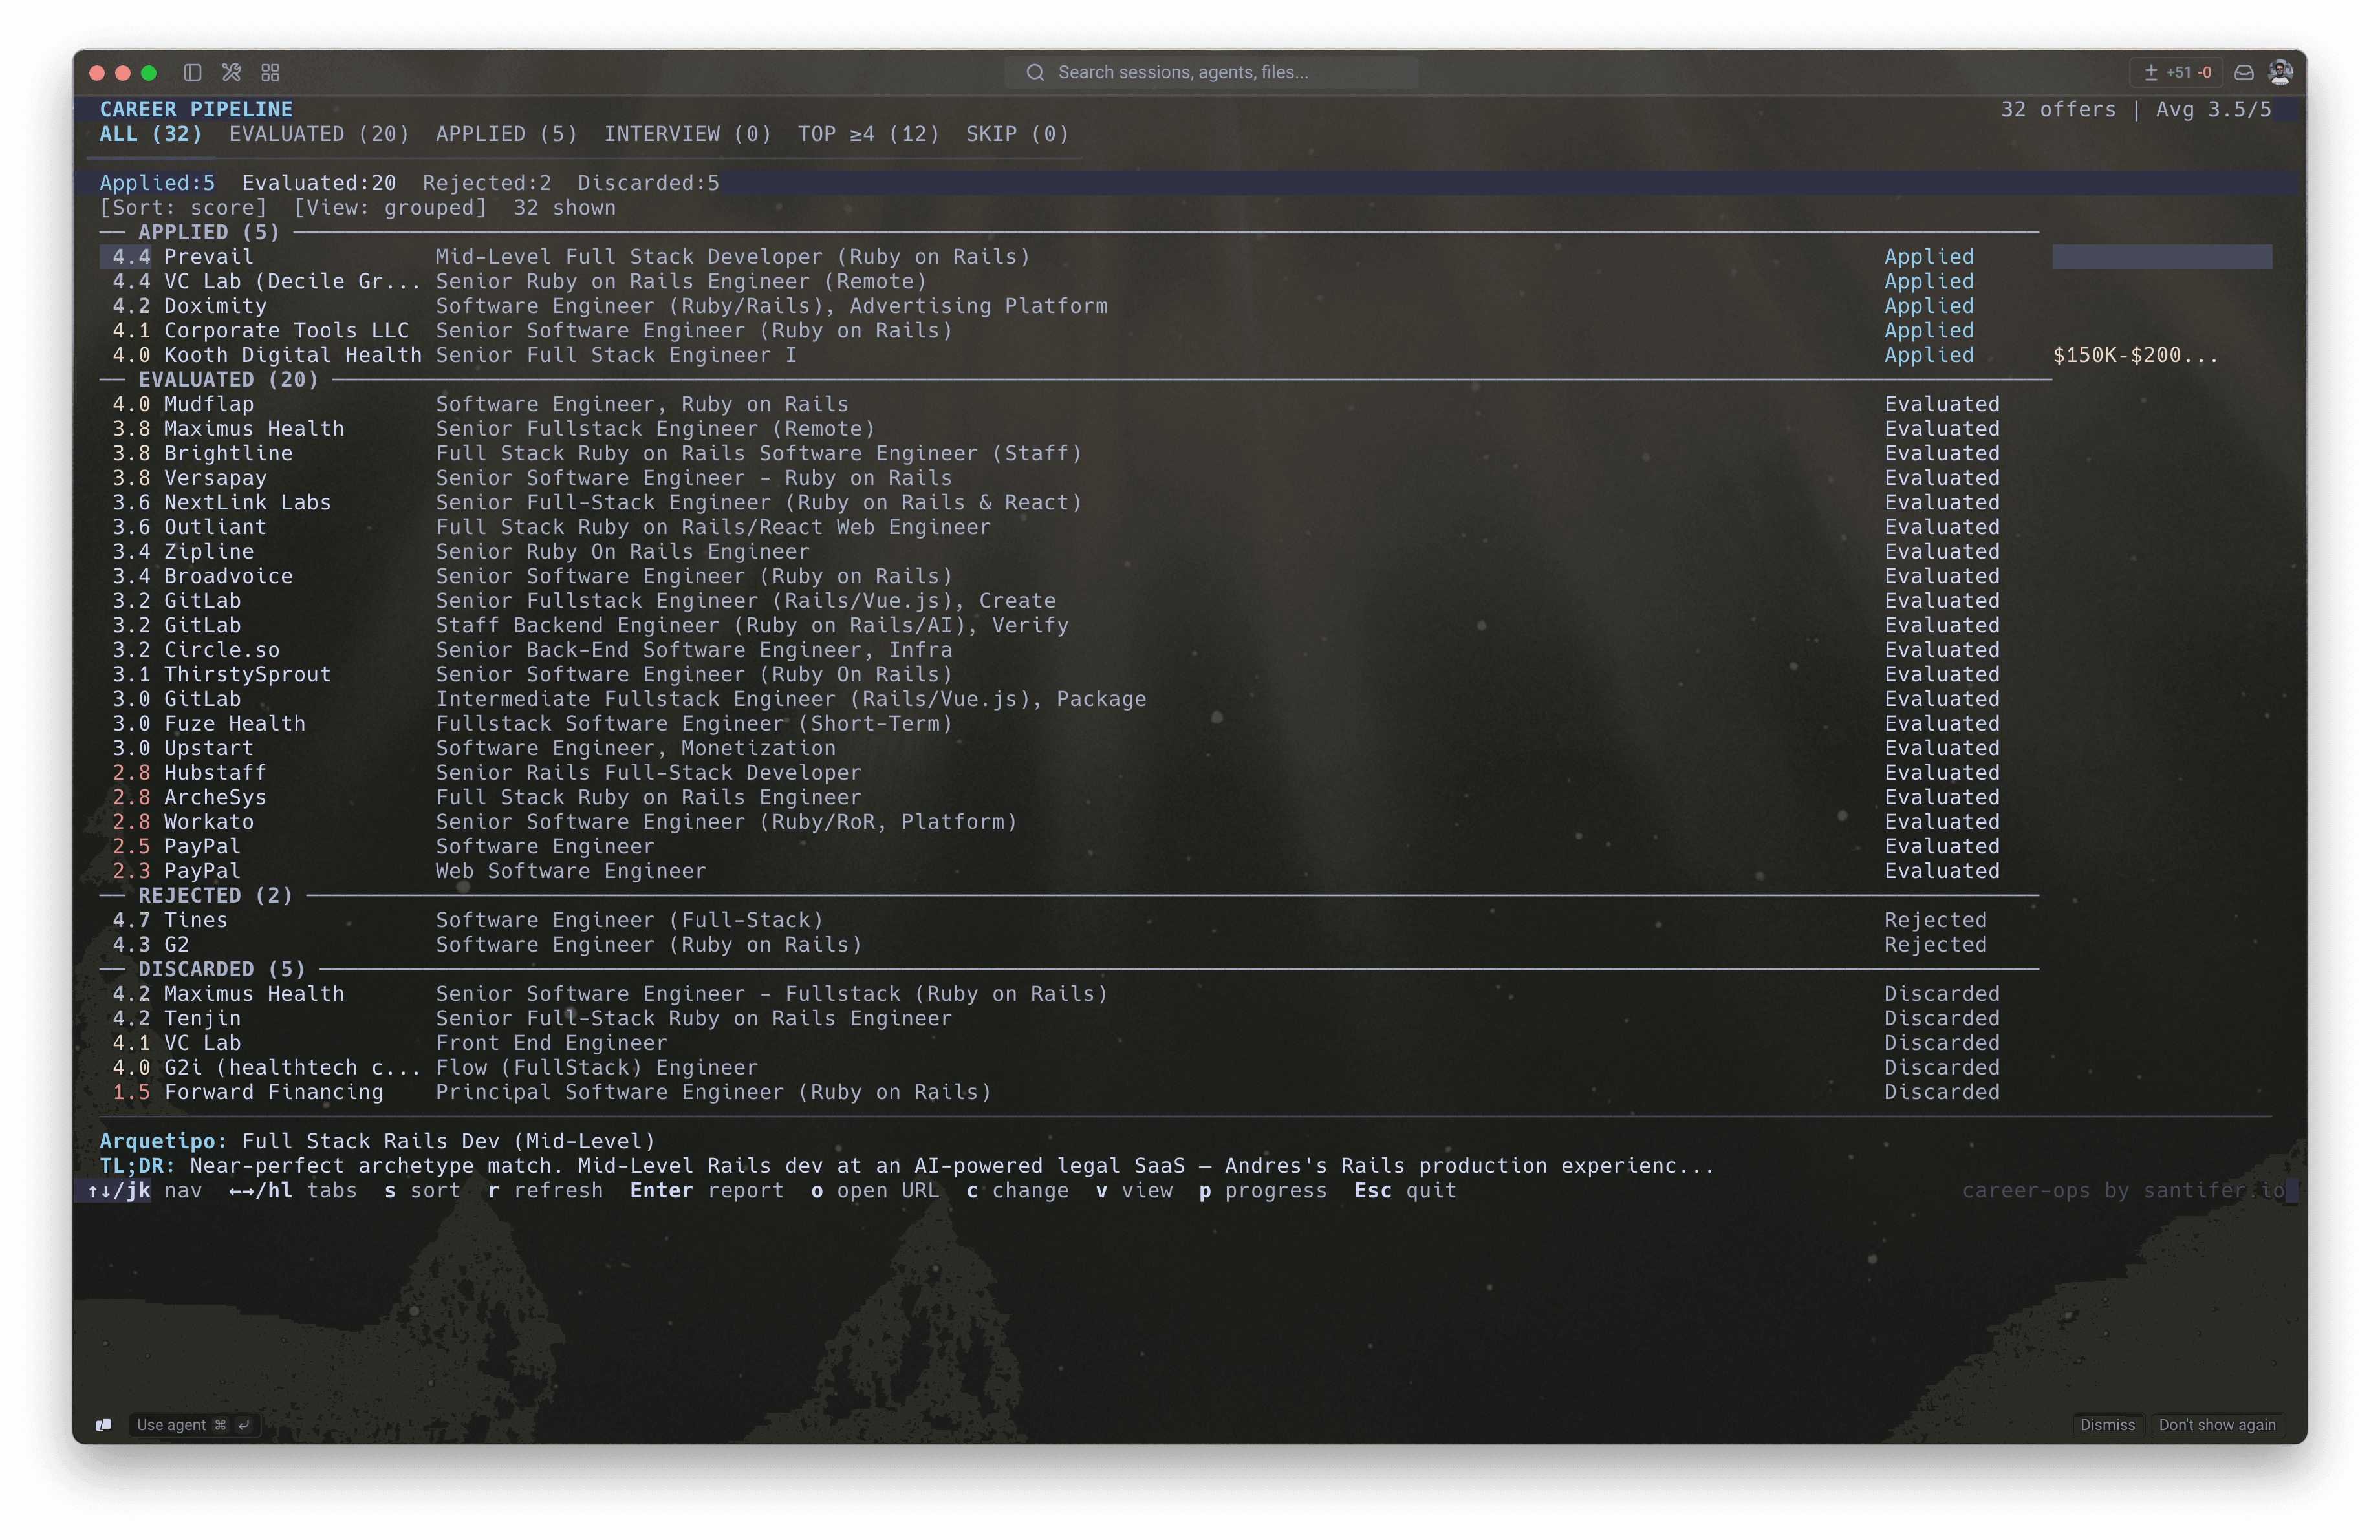This screenshot has width=2380, height=1540.
Task: Toggle the left sidebar panel icon
Action: coord(193,72)
